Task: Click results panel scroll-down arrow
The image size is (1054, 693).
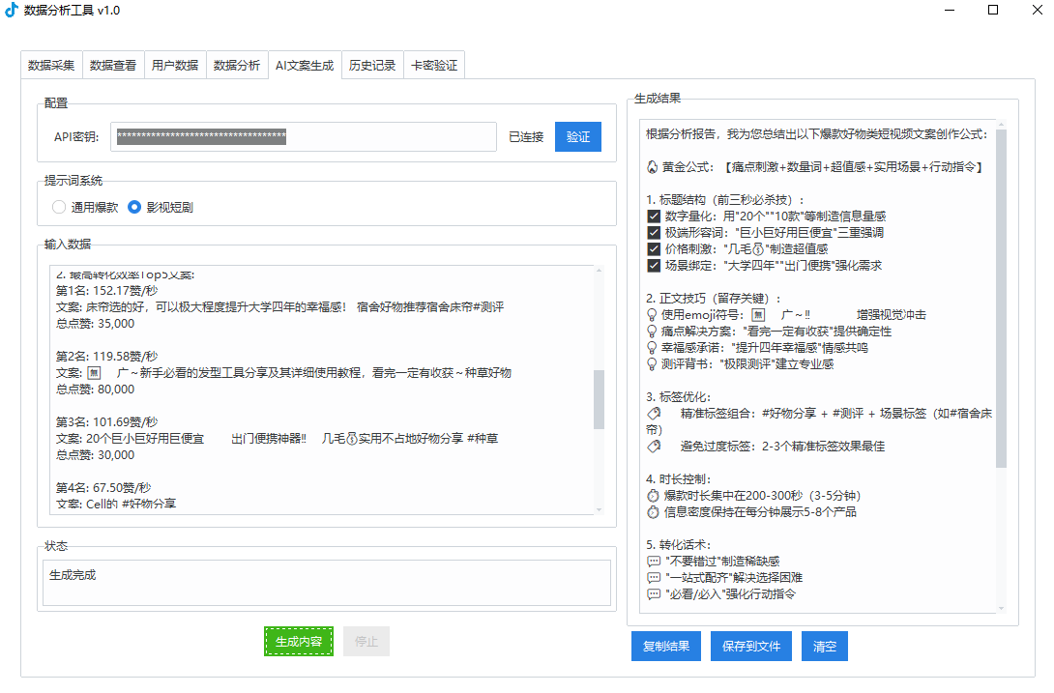Action: (1001, 608)
